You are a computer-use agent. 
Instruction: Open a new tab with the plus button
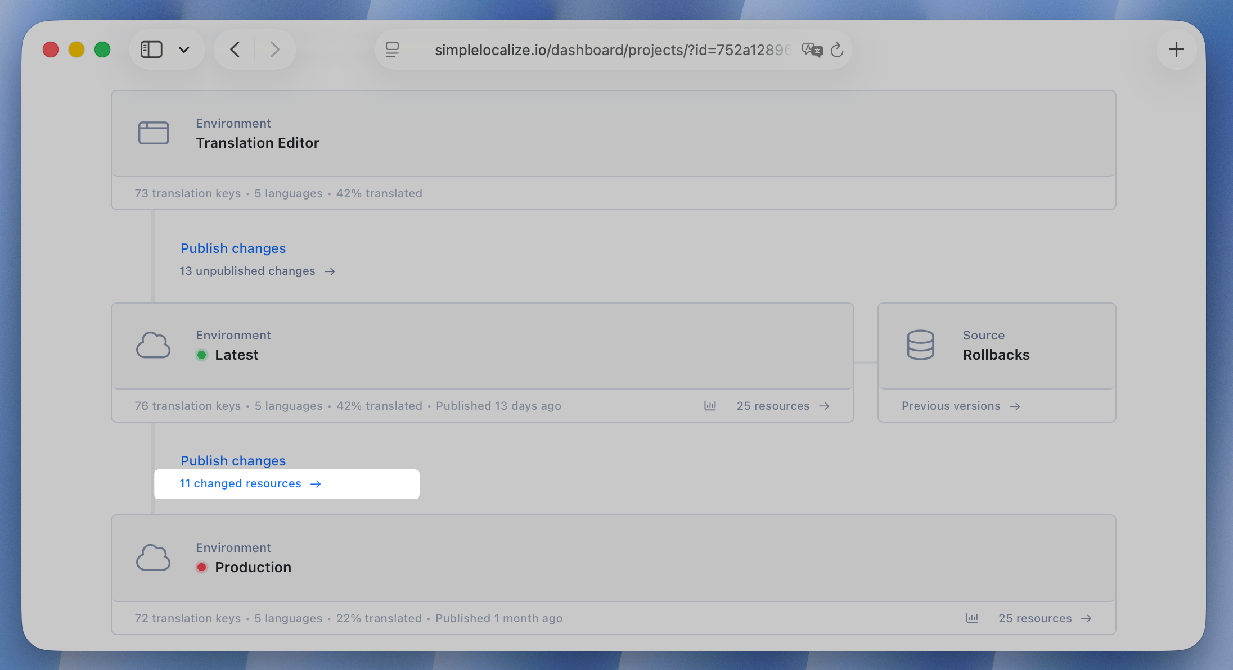pyautogui.click(x=1177, y=49)
